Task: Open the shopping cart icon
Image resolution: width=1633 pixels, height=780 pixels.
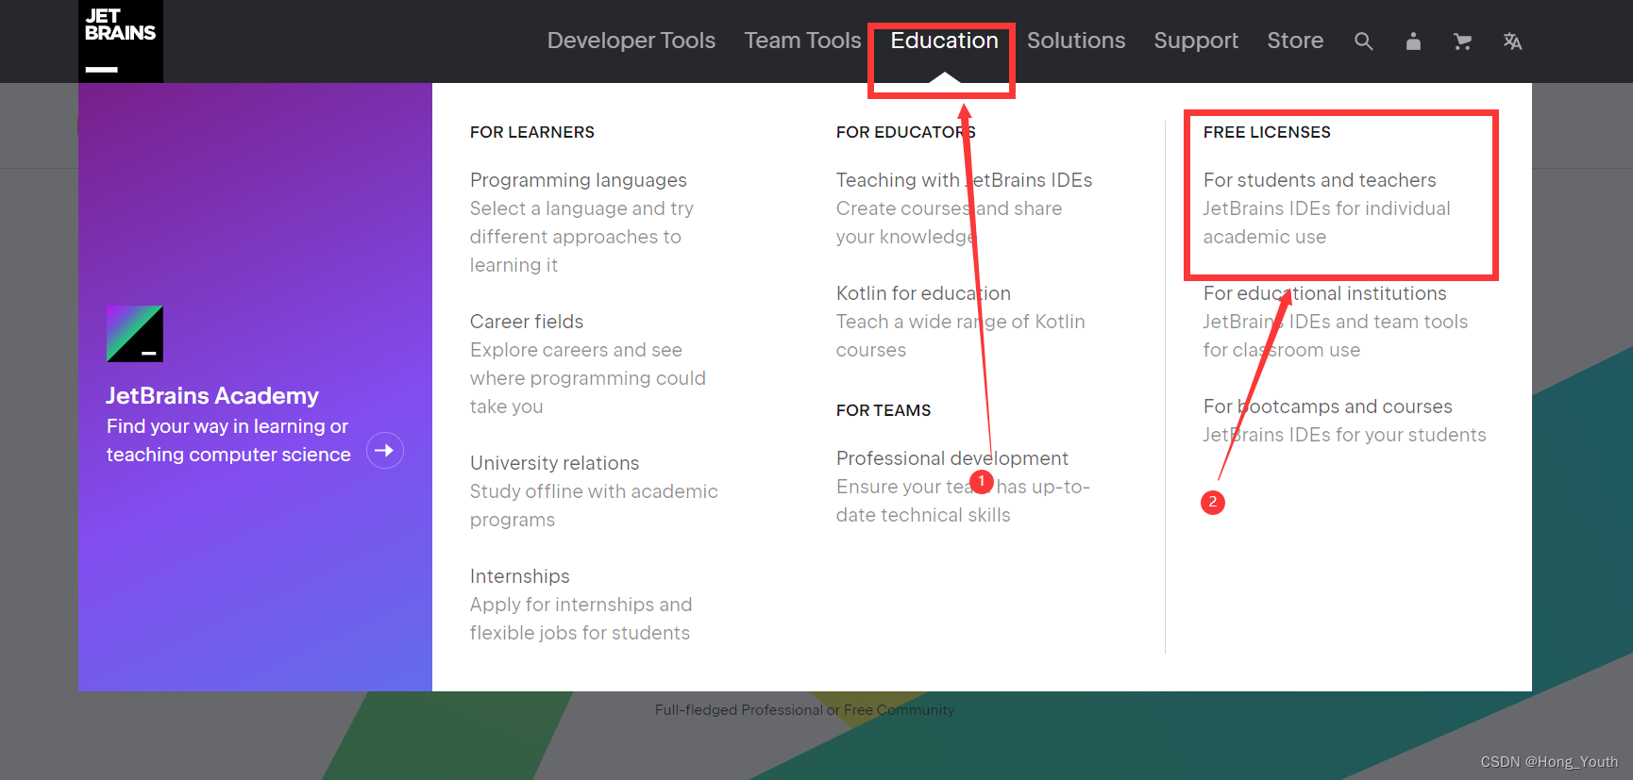Action: tap(1462, 41)
